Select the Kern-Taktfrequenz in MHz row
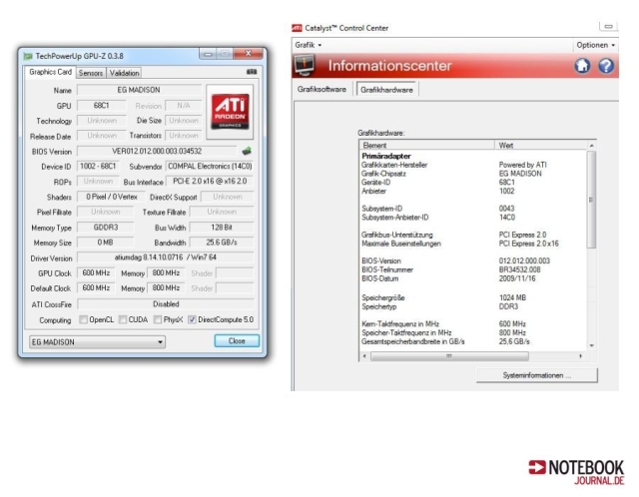 click(x=472, y=324)
